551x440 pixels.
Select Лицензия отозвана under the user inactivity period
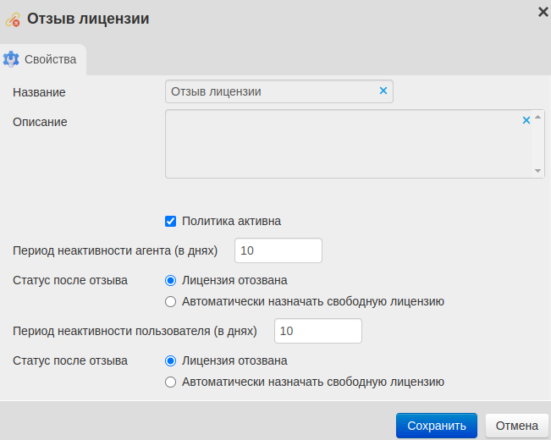pos(170,360)
